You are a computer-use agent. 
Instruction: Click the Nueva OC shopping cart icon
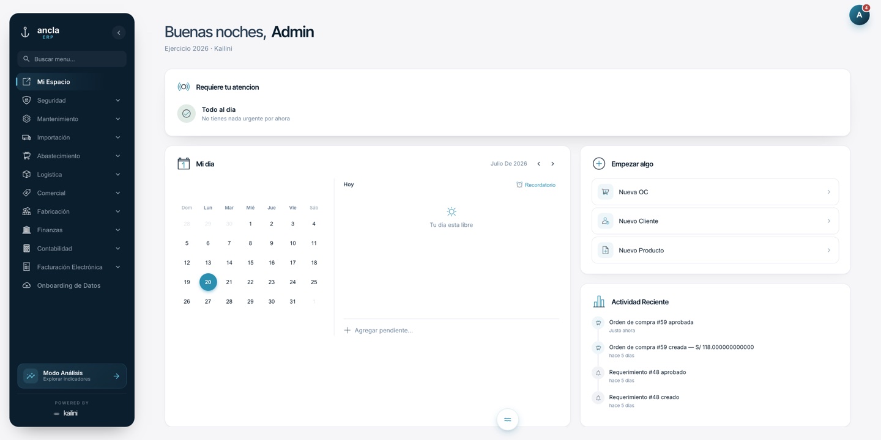pyautogui.click(x=605, y=192)
